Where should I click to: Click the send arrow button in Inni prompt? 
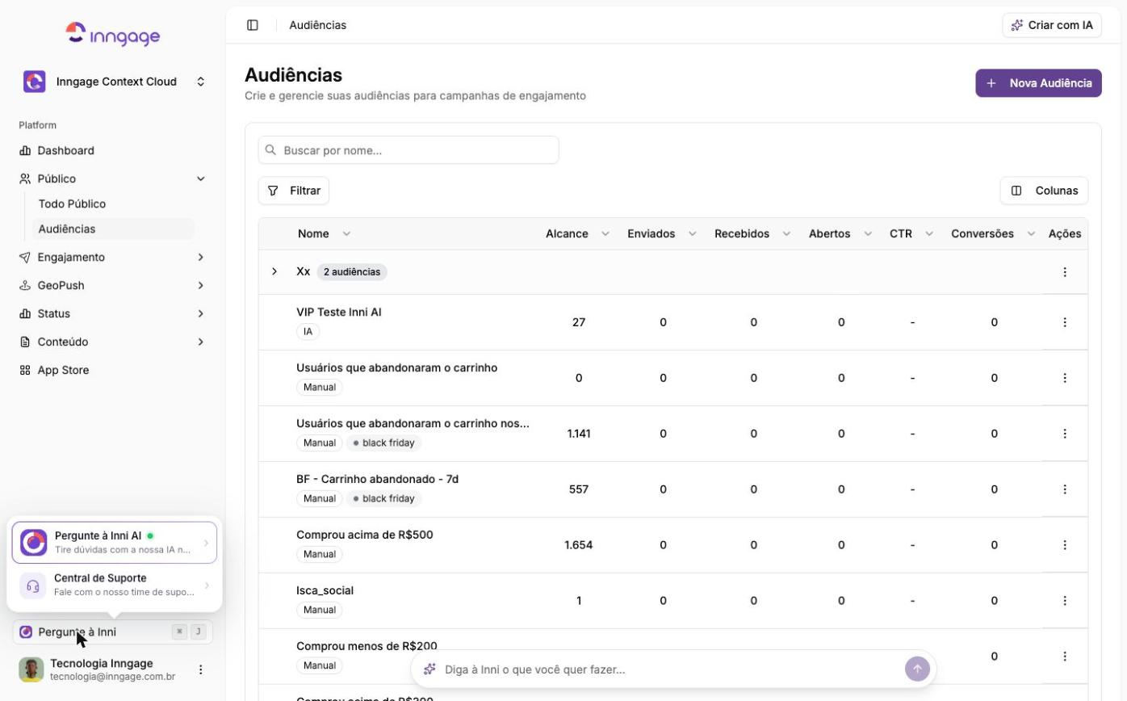pyautogui.click(x=917, y=669)
